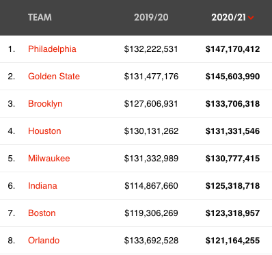
Task: Open the Brooklyn team link
Action: (45, 104)
